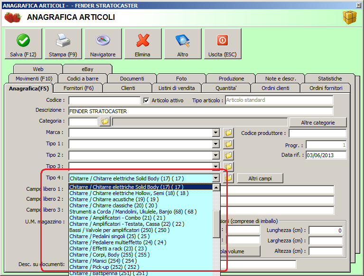Select the Anagrafica(F5) tab

[x=29, y=89]
